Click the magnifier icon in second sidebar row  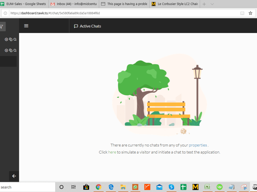click(15, 50)
